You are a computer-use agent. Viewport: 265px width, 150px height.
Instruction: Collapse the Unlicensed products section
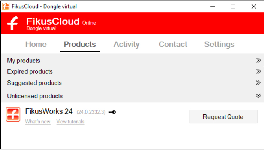[x=258, y=96]
